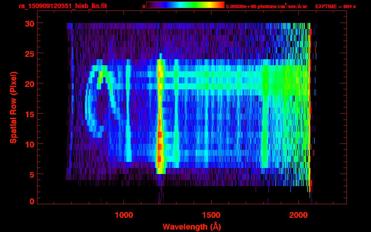Click the cyan vertical line near 1025 Å

pyautogui.click(x=128, y=110)
